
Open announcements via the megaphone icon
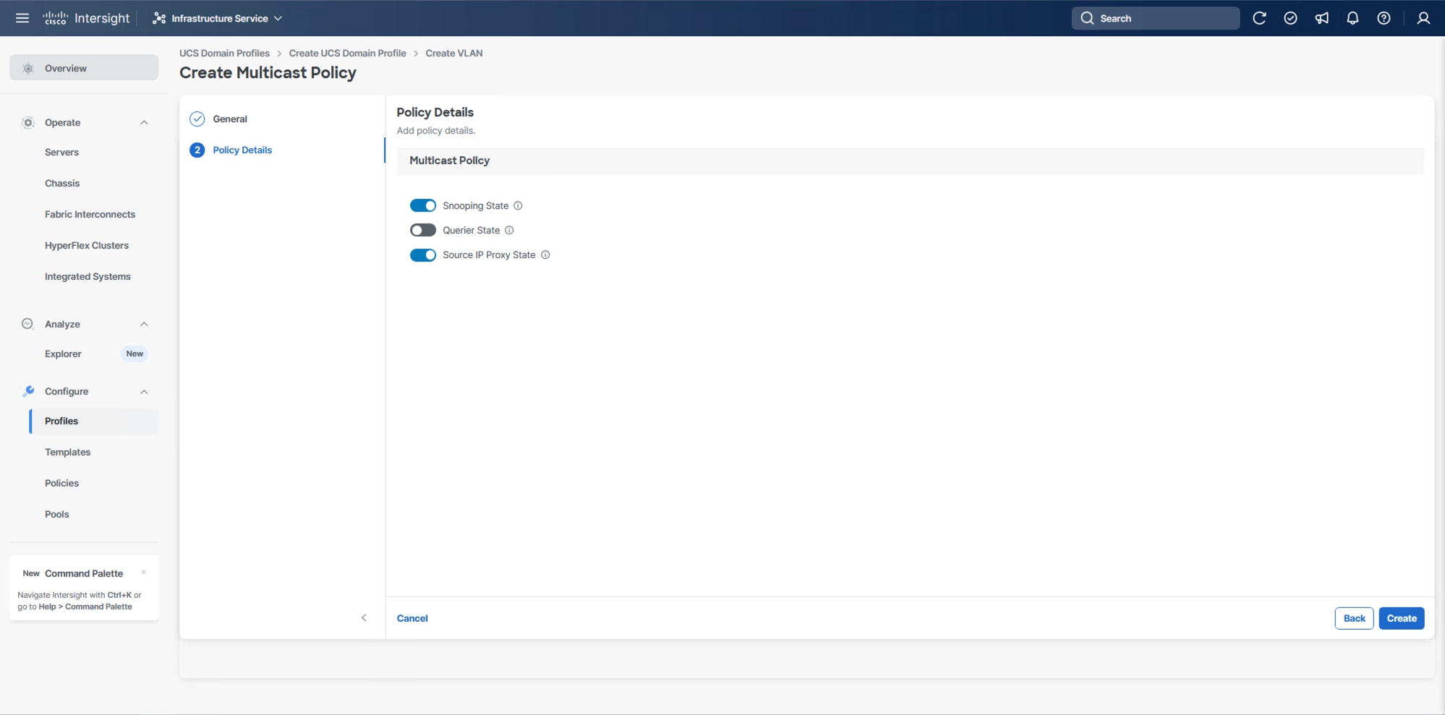tap(1322, 18)
